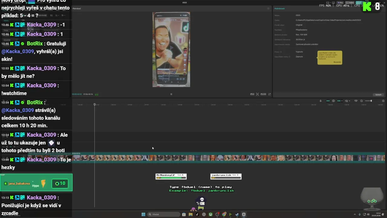Open the player panel hamburger menu
Viewport: 387px width, 218px height.
268,8
